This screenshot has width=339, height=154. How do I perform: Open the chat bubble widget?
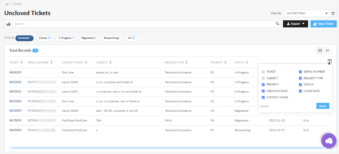329,141
